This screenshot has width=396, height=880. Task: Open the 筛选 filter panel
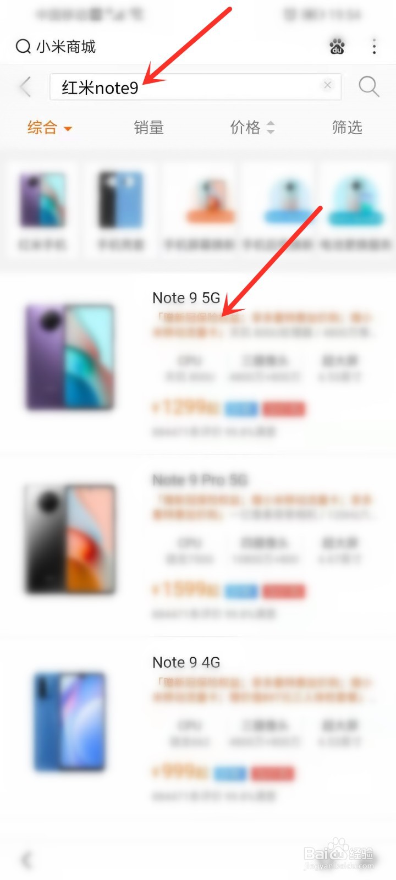tap(347, 128)
